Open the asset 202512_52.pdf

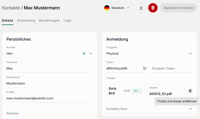click(161, 94)
